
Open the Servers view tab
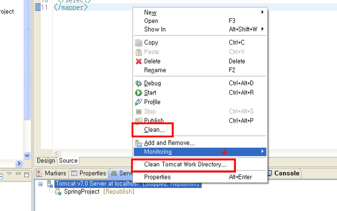tap(121, 173)
